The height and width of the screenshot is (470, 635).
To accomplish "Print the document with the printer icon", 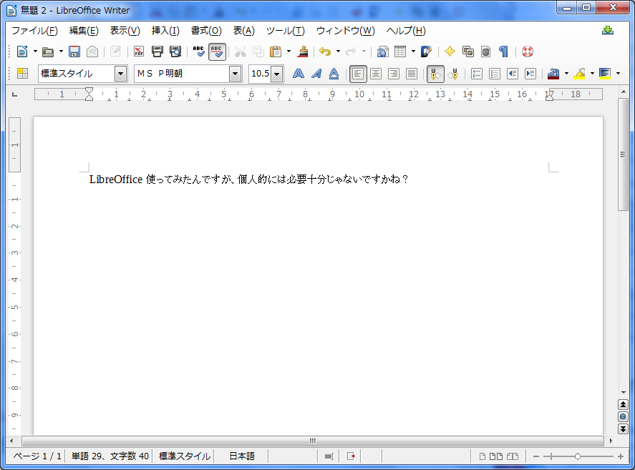I will coord(157,52).
